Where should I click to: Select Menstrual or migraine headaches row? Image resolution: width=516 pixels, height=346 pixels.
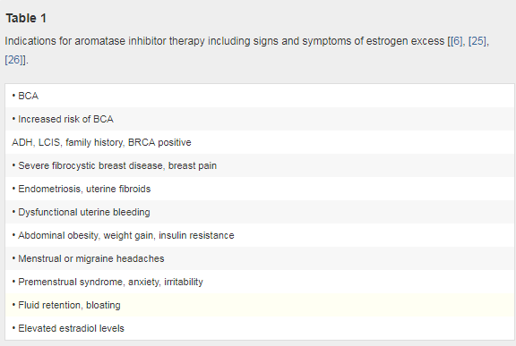[x=260, y=258]
